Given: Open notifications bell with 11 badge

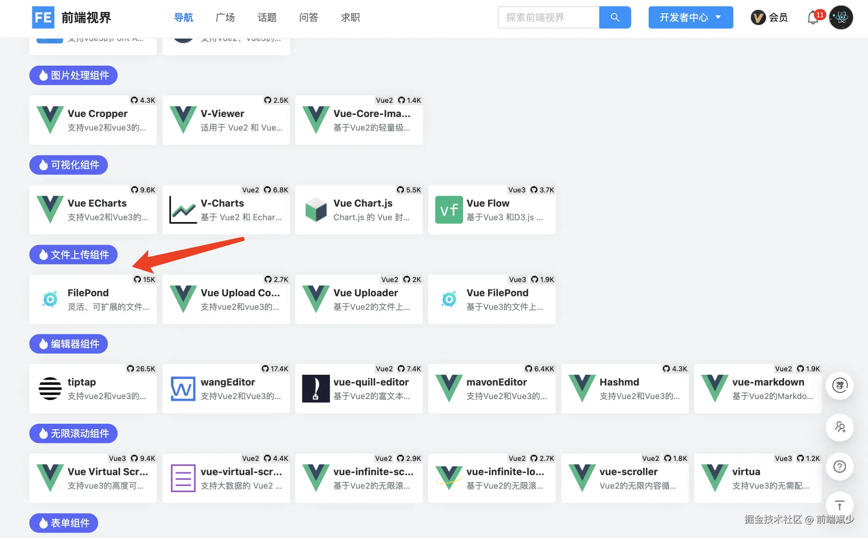Looking at the screenshot, I should coord(813,18).
